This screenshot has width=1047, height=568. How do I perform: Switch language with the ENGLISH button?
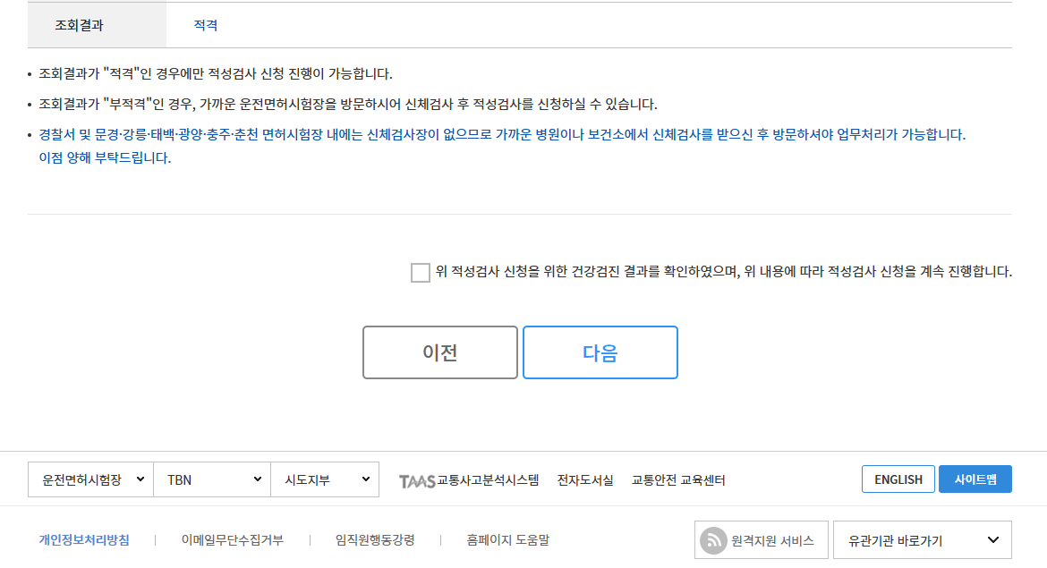(x=898, y=479)
